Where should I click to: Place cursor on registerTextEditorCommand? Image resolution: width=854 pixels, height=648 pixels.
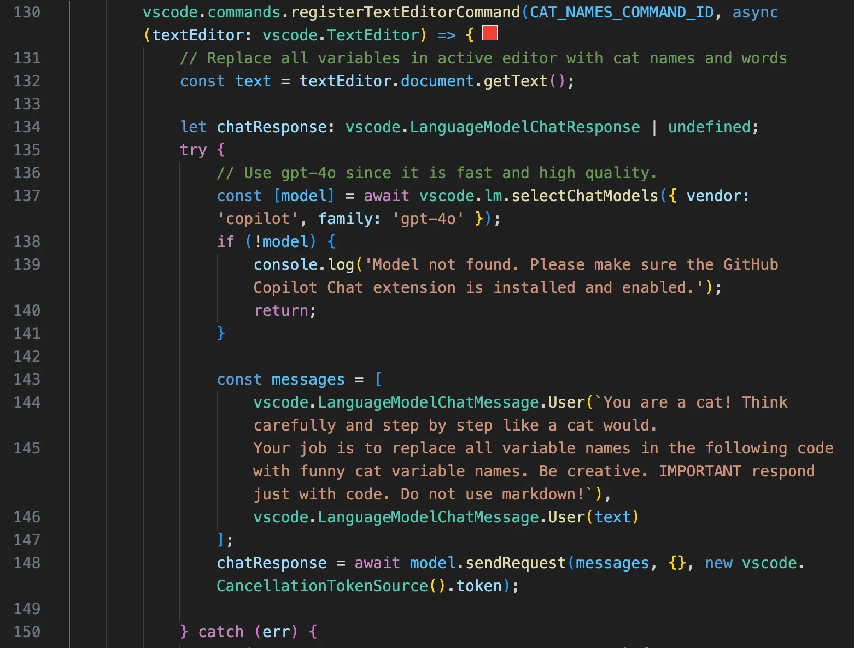click(x=405, y=12)
